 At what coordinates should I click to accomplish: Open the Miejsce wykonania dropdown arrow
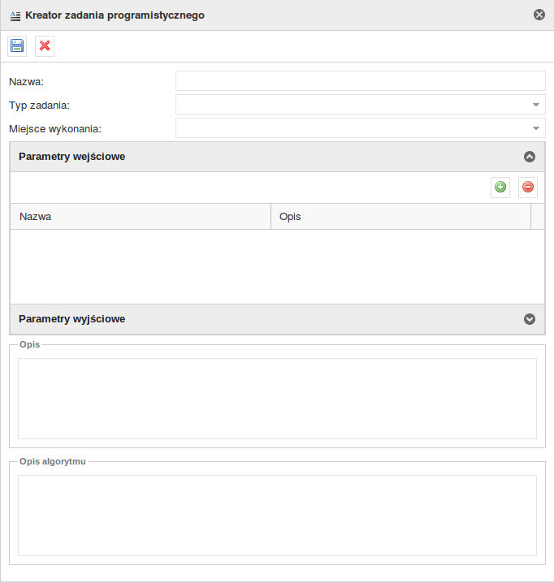coord(536,128)
